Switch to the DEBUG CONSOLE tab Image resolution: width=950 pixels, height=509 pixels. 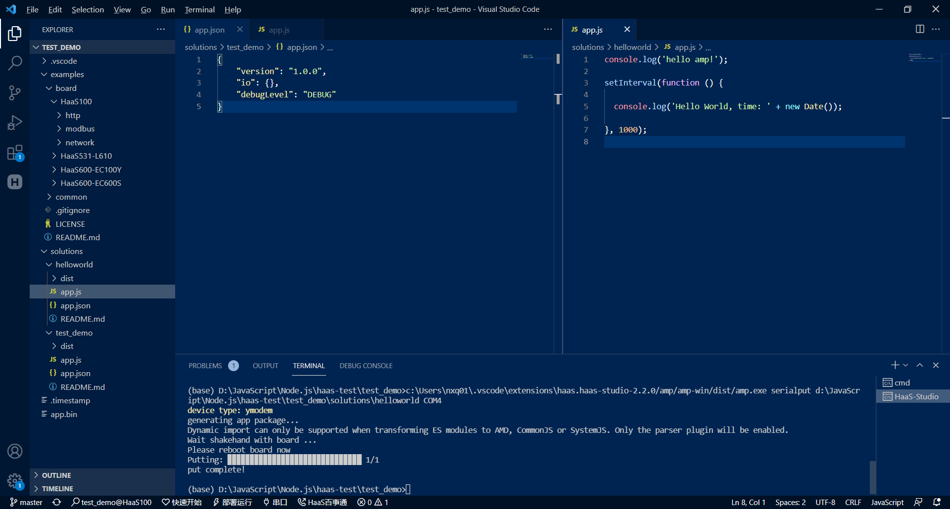(x=366, y=366)
